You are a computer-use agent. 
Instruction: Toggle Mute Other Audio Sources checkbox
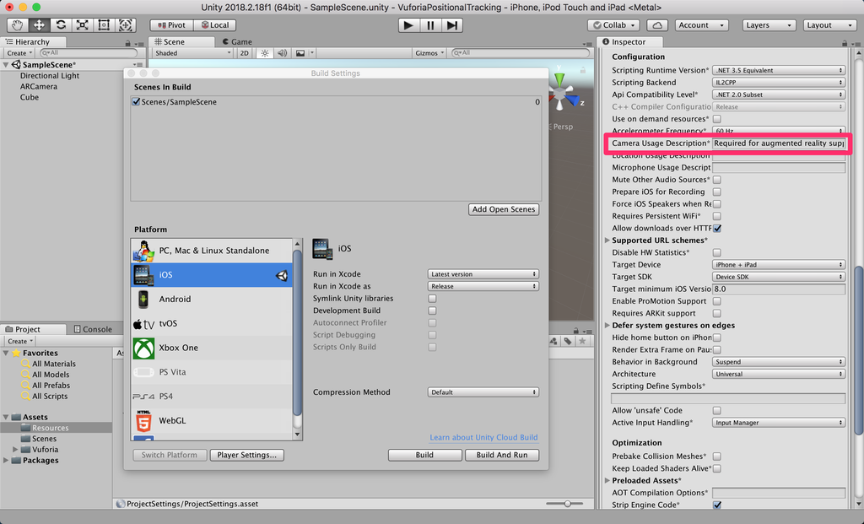717,179
